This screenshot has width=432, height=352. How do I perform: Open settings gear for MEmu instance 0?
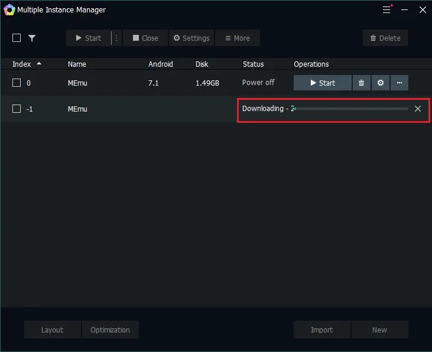point(381,83)
